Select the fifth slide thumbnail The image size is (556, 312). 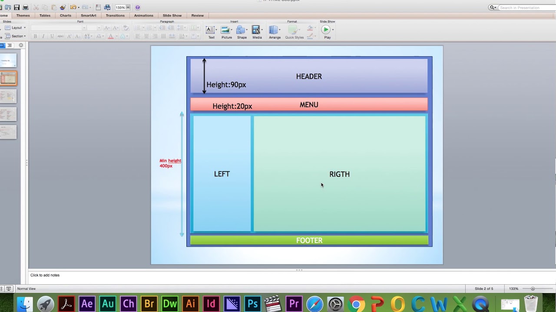coord(8,132)
